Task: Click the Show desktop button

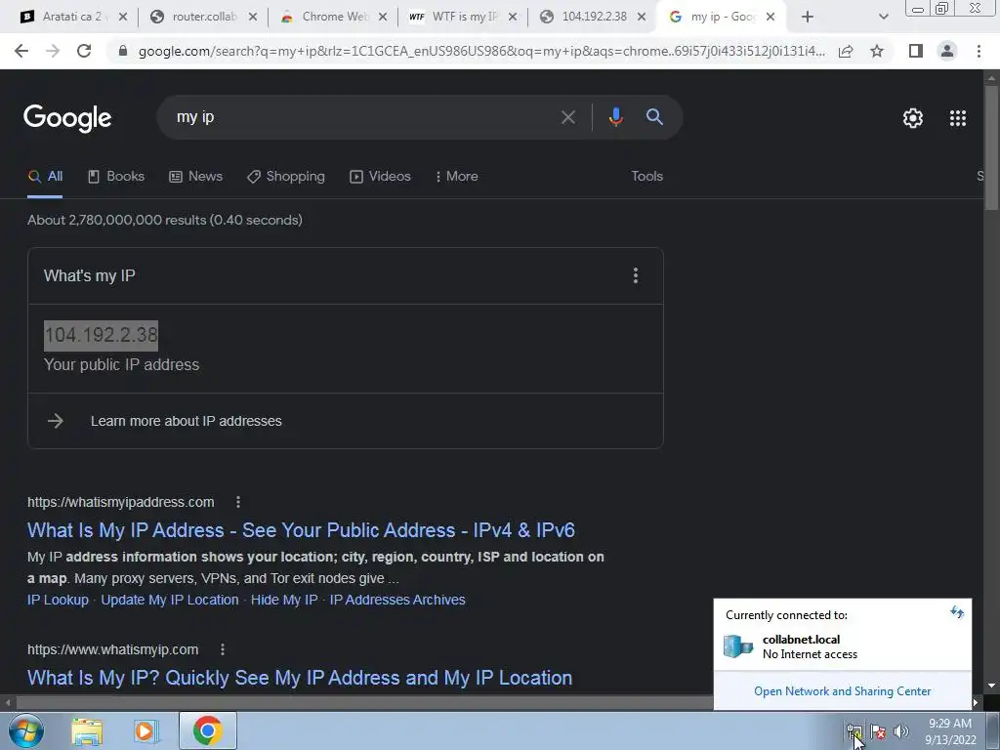Action: [x=993, y=730]
